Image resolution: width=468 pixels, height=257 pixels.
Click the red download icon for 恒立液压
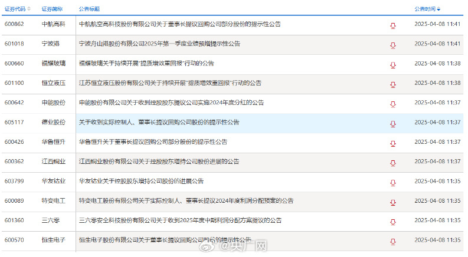(x=392, y=84)
